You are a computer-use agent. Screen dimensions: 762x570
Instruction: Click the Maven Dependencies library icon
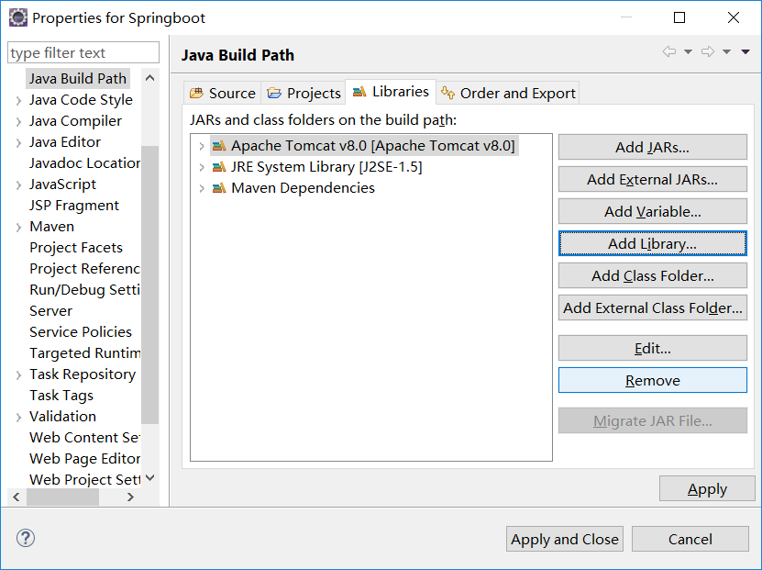coord(219,188)
